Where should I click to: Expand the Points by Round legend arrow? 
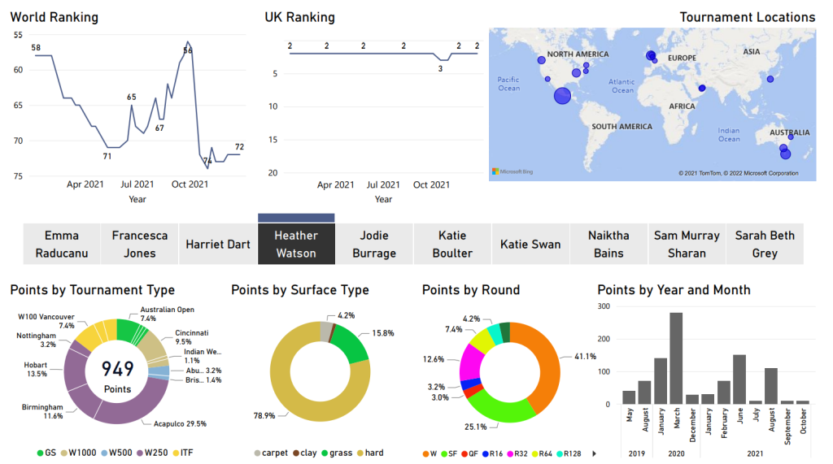click(593, 453)
